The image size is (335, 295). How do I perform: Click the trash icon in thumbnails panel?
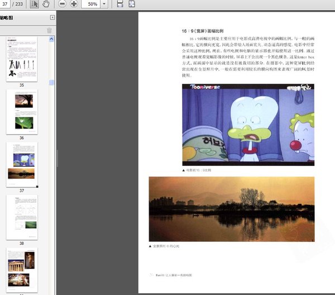pos(49,30)
